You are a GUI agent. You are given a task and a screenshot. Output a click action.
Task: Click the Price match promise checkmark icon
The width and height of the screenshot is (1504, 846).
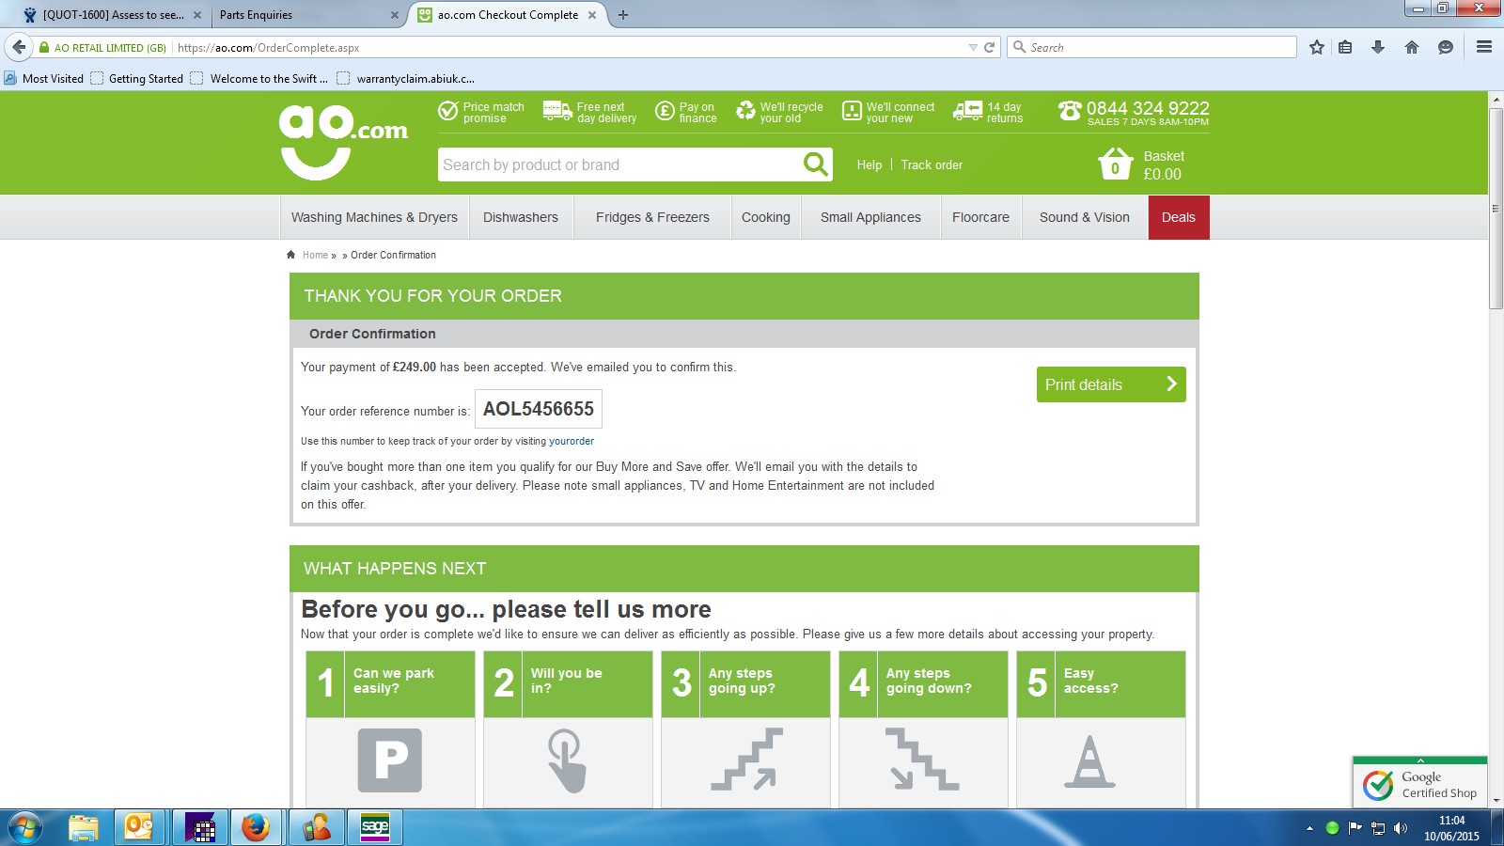[448, 111]
